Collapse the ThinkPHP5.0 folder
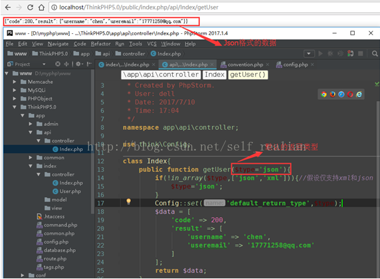This screenshot has height=279, width=380. tap(15, 107)
